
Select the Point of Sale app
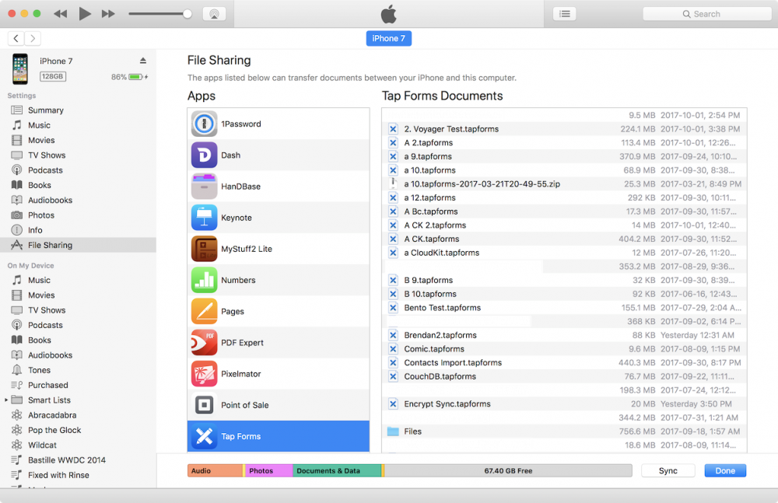click(279, 405)
